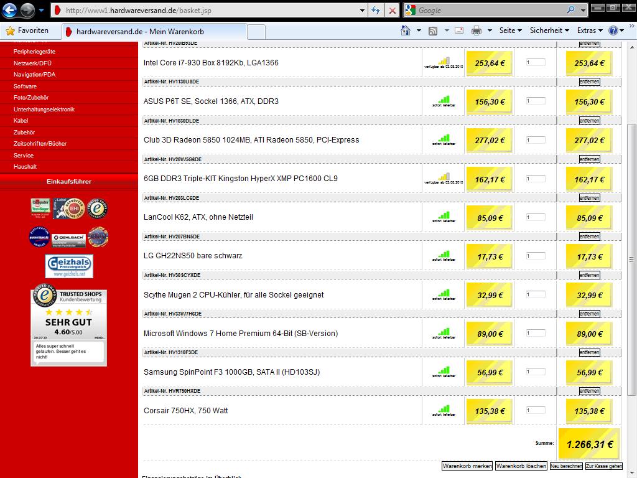Click the read mail icon
Screen dimensions: 637x478
point(459,30)
